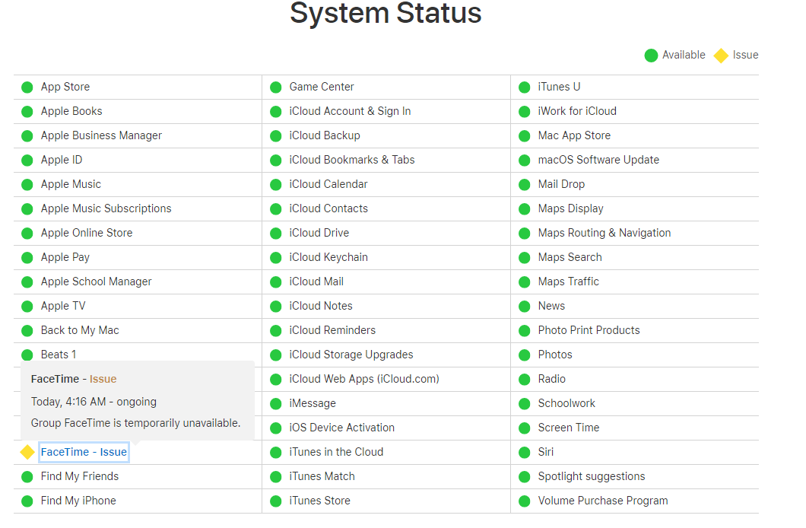806x528 pixels.
Task: Select the macOS Software Update entry
Action: click(x=598, y=160)
